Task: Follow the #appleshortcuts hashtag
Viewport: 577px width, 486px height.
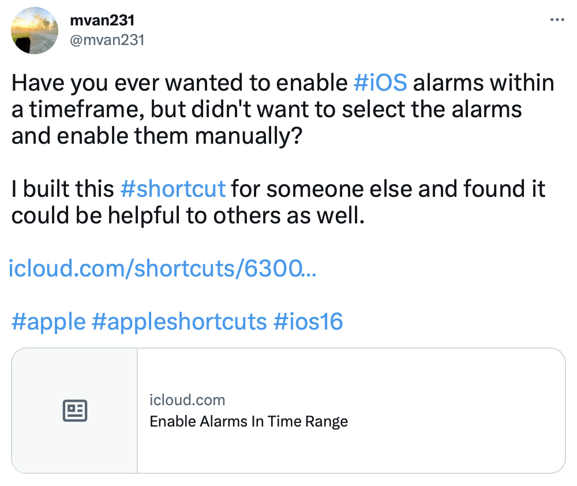Action: tap(179, 322)
